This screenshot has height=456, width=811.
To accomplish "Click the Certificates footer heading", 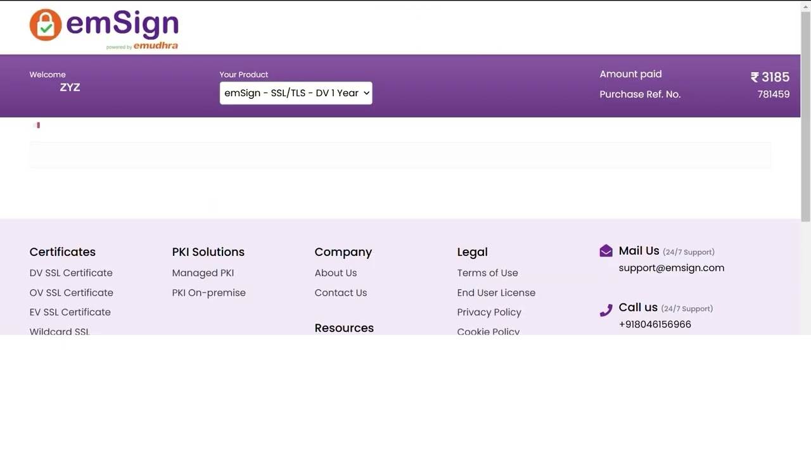I will pyautogui.click(x=63, y=252).
